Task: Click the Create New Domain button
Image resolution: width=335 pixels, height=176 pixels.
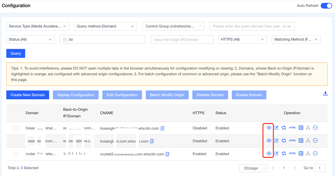Action: (x=28, y=95)
